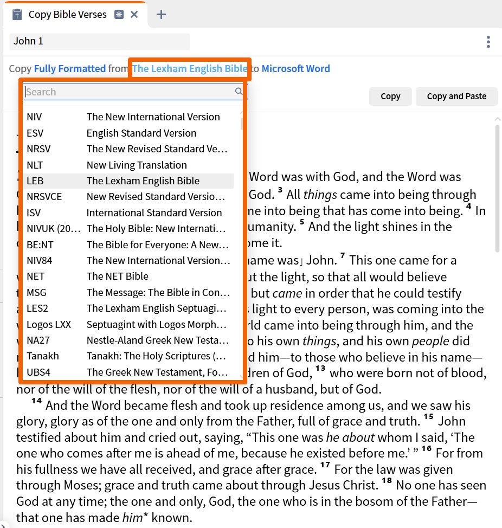Click the Copy button
The width and height of the screenshot is (502, 528).
[390, 96]
